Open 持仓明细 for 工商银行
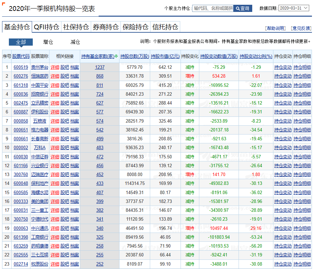The width and height of the screenshot is (314, 269). (x=302, y=237)
